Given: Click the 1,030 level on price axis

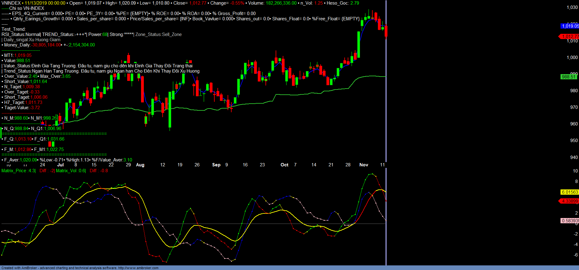Looking at the screenshot, I should [572, 7].
